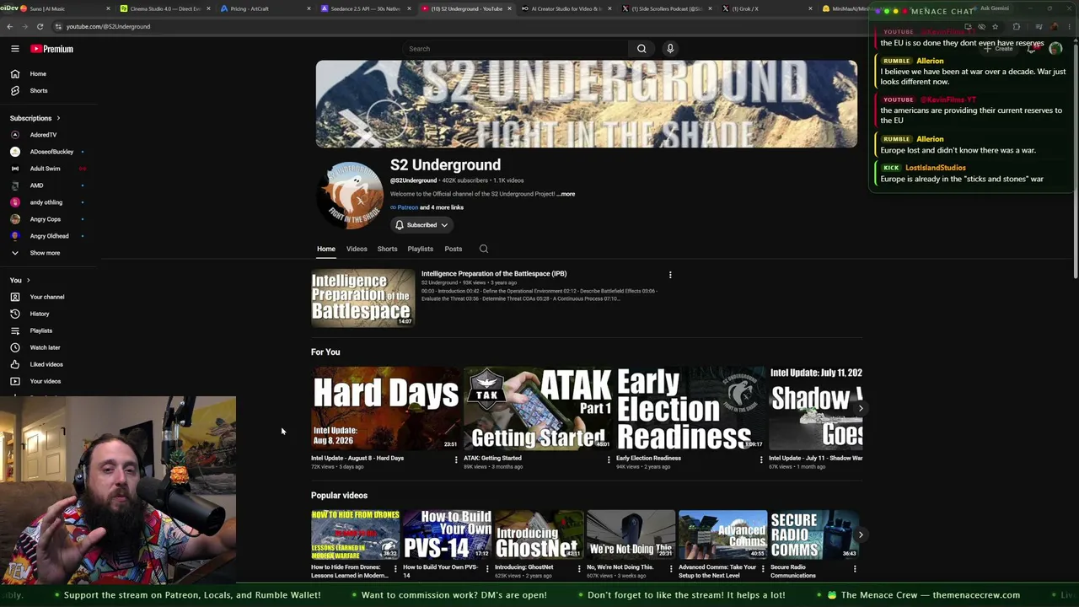
Task: Open the 'and 4 more links' list
Action: 442,207
